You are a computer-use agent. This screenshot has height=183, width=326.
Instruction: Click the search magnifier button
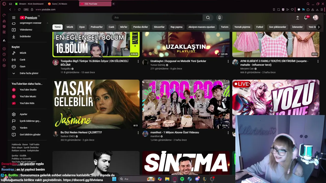208,18
